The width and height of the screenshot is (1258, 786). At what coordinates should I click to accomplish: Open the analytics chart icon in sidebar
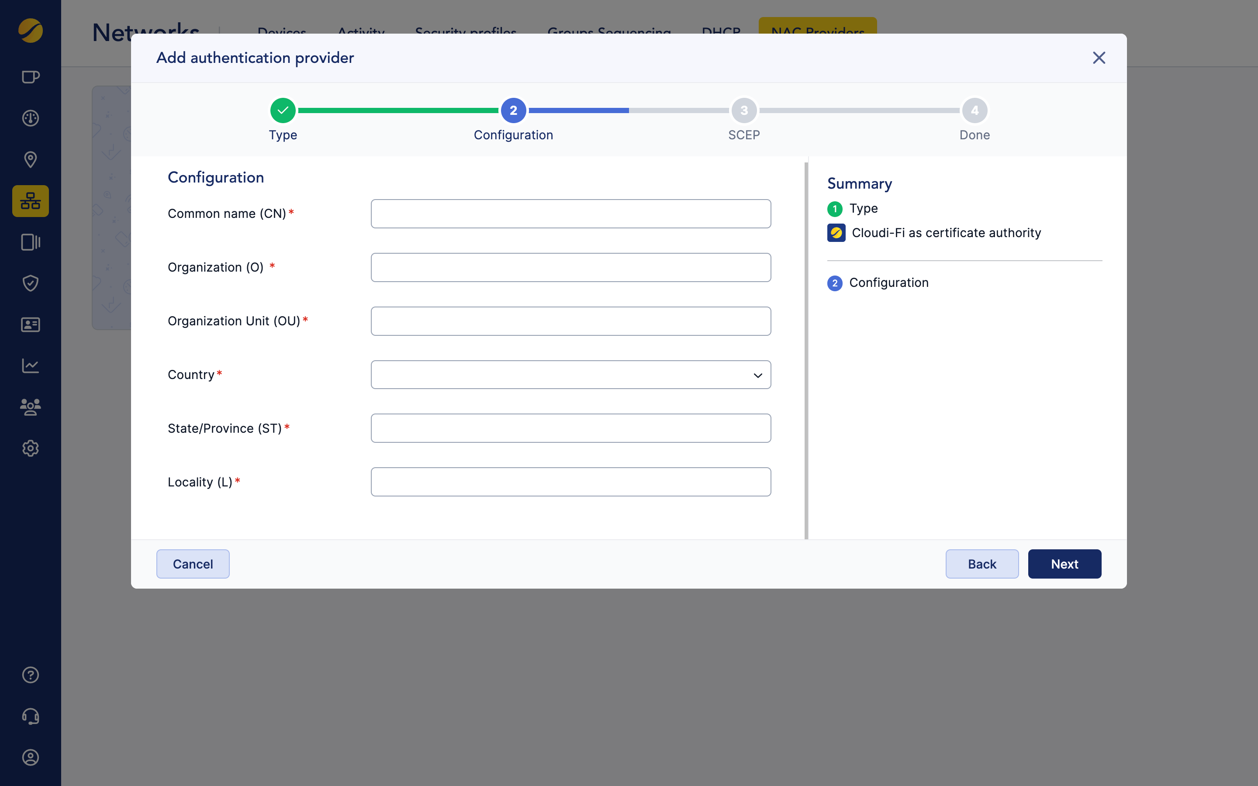click(x=30, y=365)
